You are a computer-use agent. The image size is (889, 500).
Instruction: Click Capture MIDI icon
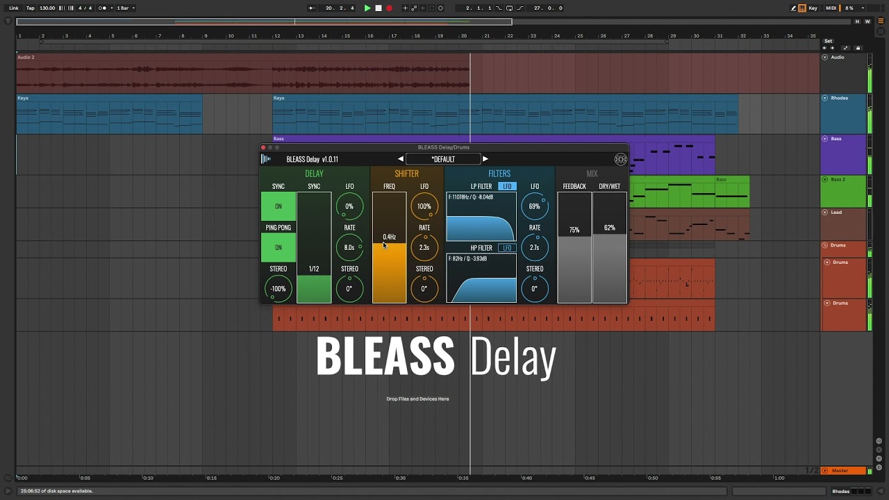tap(431, 8)
